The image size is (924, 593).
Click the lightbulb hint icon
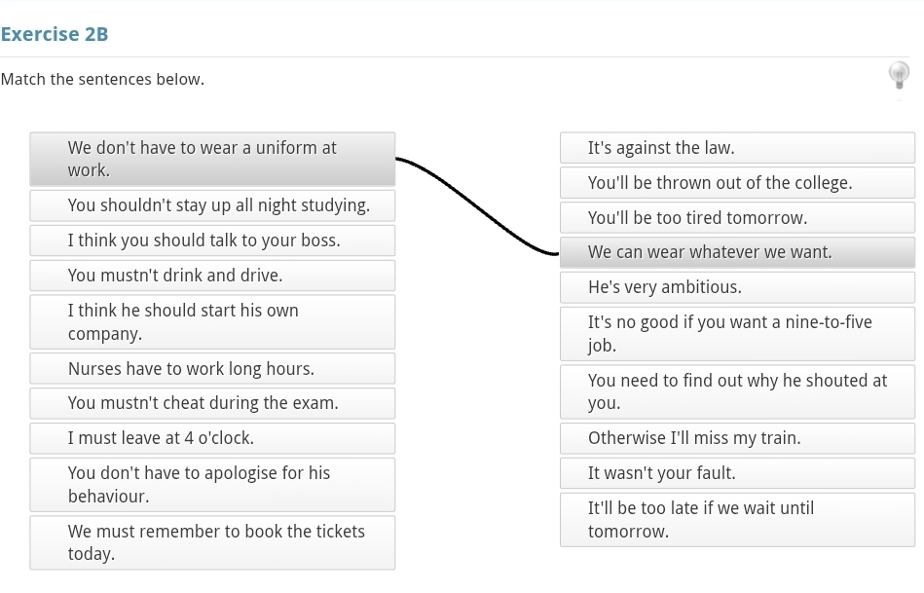click(x=899, y=75)
